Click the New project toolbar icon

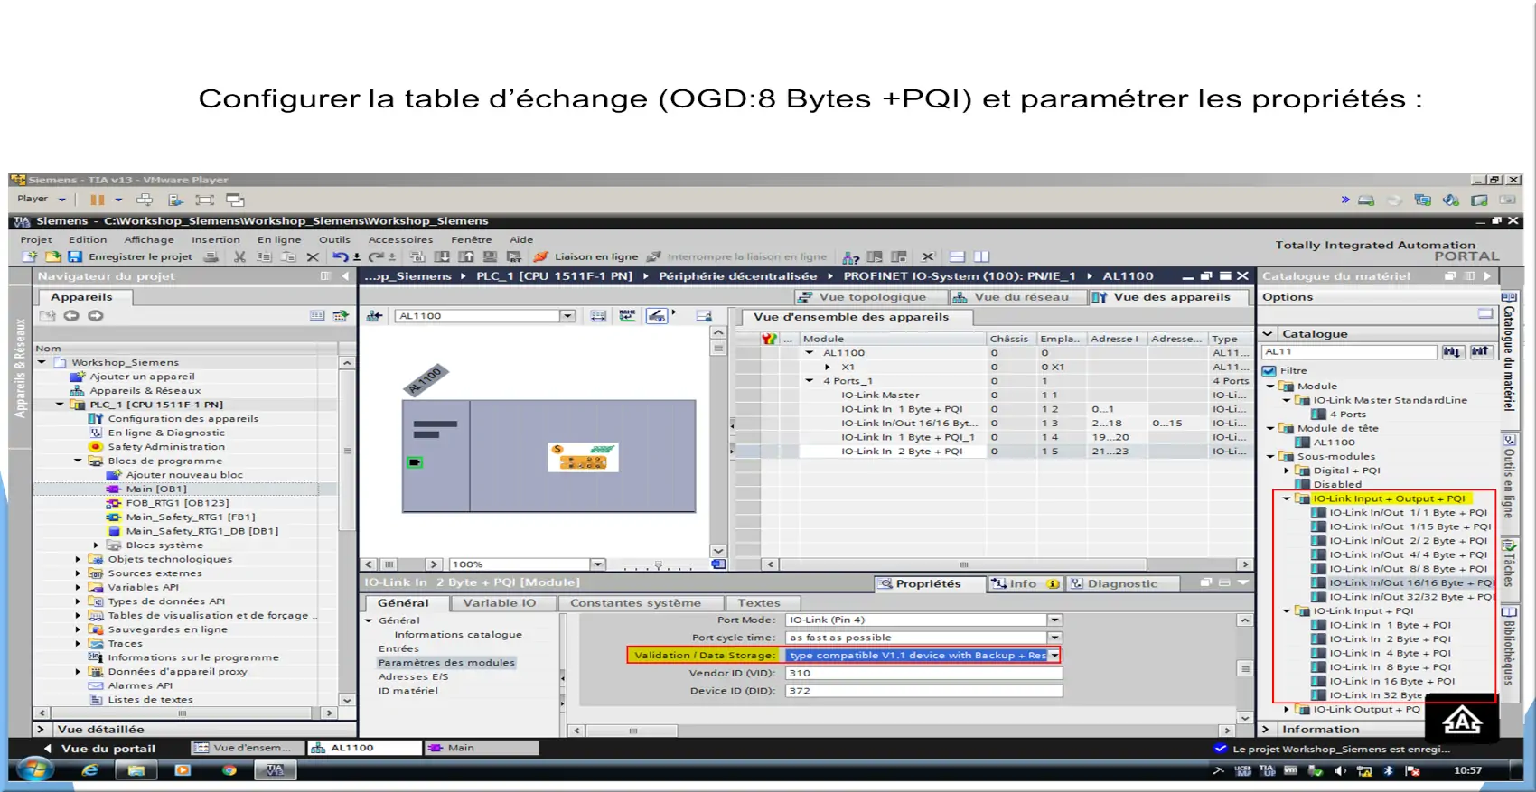tap(30, 256)
